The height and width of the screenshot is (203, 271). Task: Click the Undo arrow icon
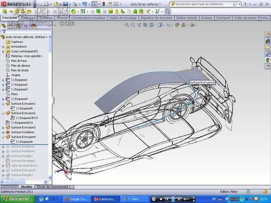pyautogui.click(x=85, y=4)
